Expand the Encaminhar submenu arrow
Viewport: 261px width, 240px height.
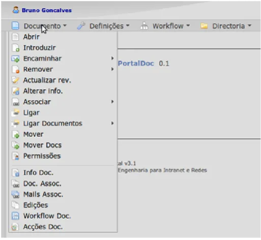(112, 58)
